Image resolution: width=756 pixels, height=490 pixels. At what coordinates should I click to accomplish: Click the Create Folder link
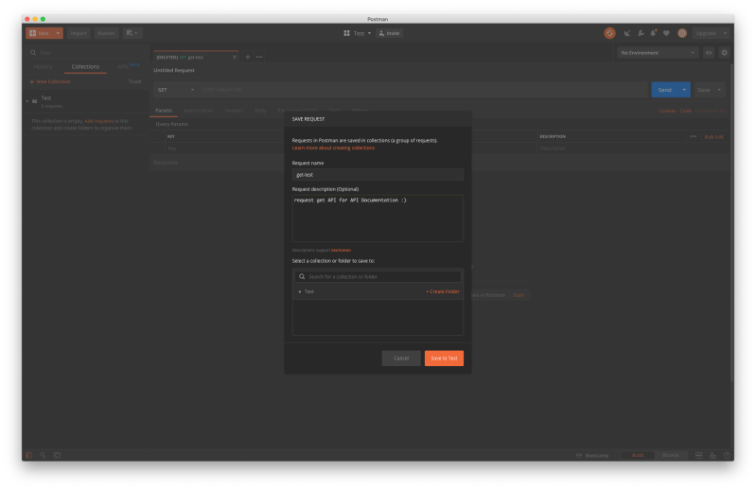443,291
